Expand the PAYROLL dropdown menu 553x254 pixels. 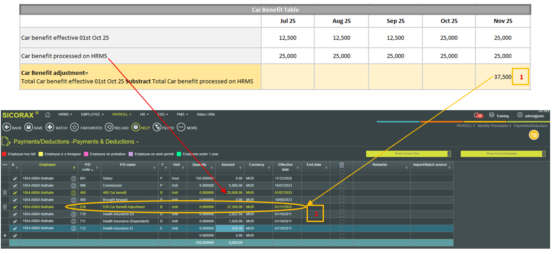tap(122, 115)
